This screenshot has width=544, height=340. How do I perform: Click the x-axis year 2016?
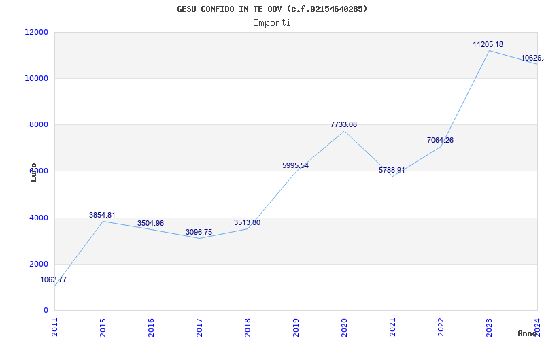pyautogui.click(x=151, y=327)
